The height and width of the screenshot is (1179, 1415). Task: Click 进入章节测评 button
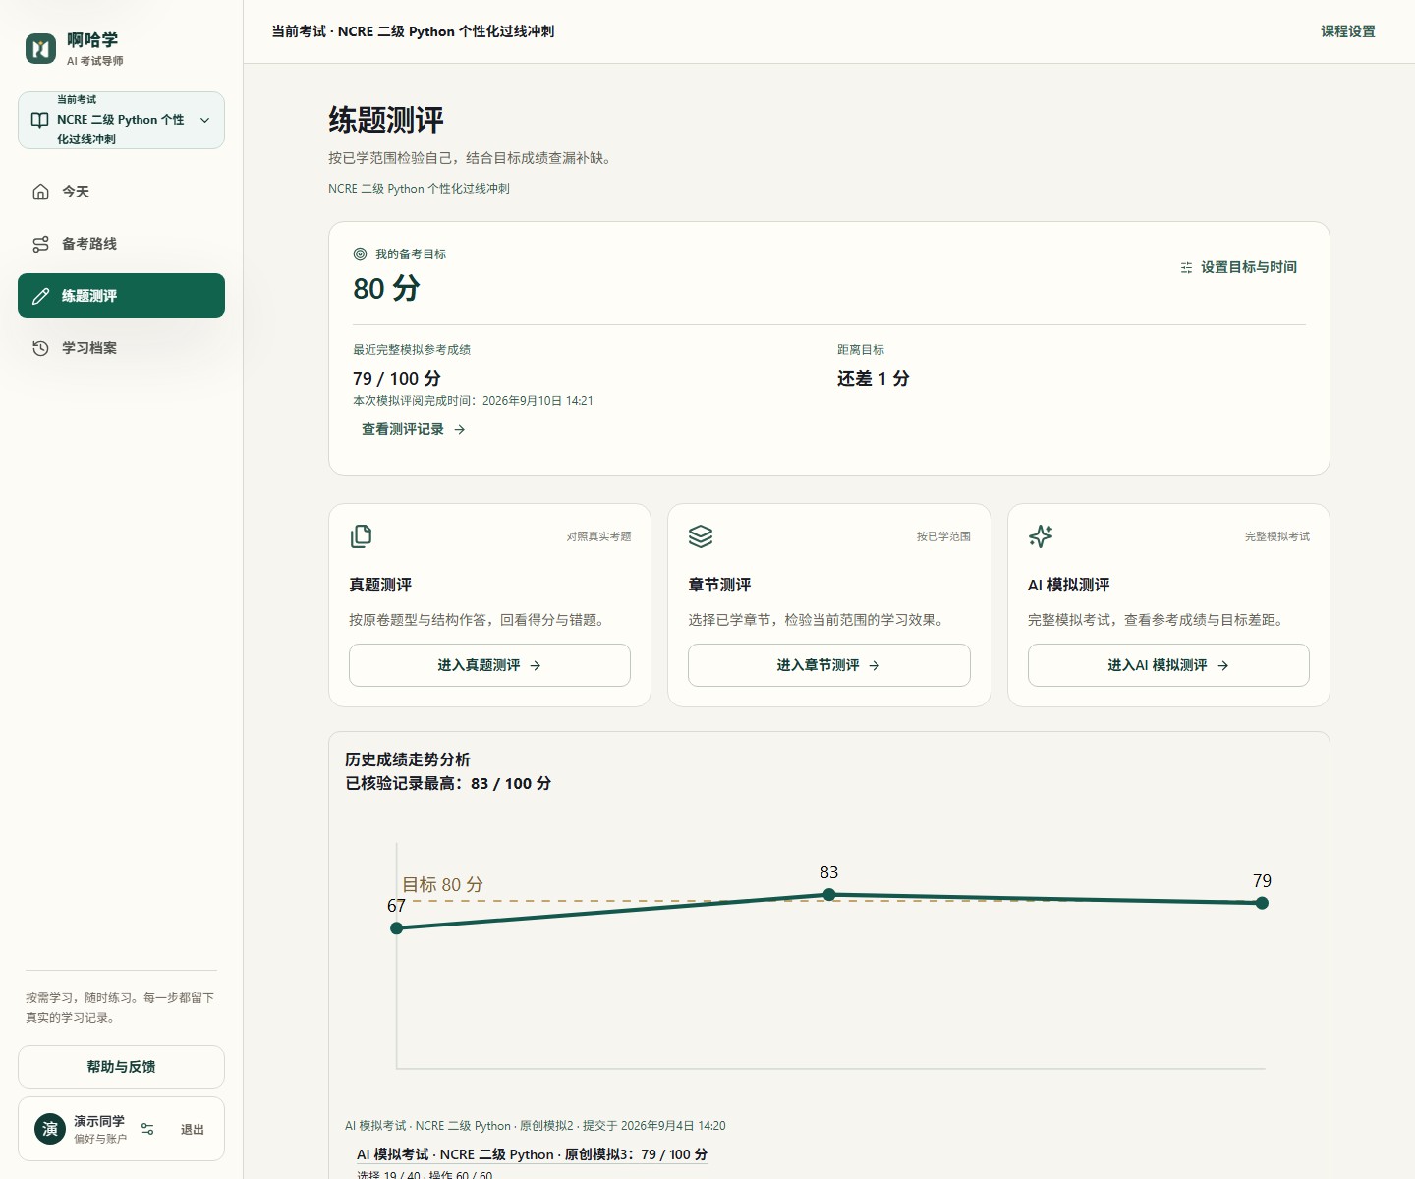click(828, 665)
